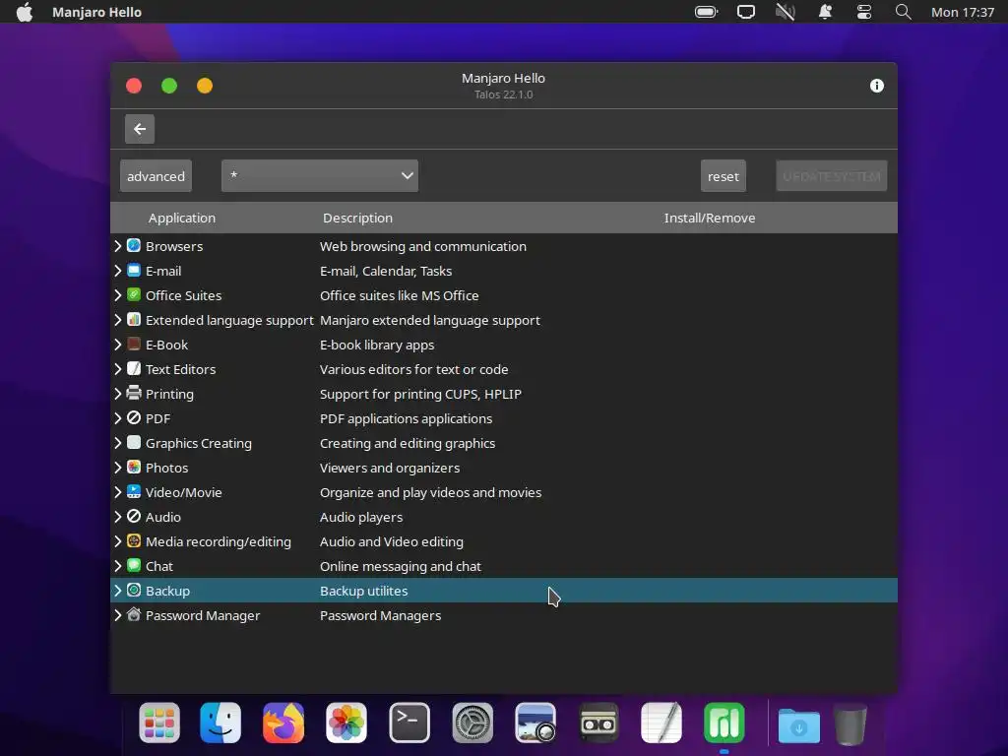Viewport: 1008px width, 756px height.
Task: Expand the Office Suites category
Action: point(118,295)
